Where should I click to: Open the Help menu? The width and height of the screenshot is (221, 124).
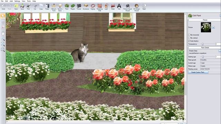(34, 1)
